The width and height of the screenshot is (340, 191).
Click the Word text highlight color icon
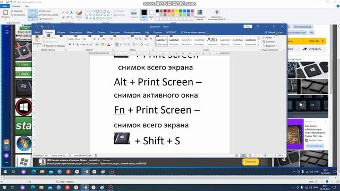[103, 45]
